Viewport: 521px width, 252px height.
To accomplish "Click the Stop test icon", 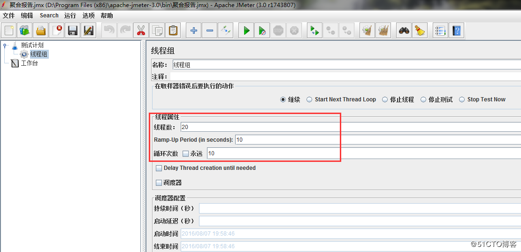I will 278,31.
